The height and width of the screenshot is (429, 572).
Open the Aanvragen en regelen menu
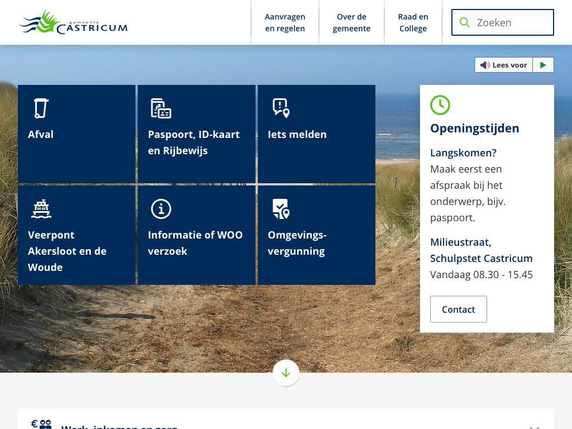[285, 23]
